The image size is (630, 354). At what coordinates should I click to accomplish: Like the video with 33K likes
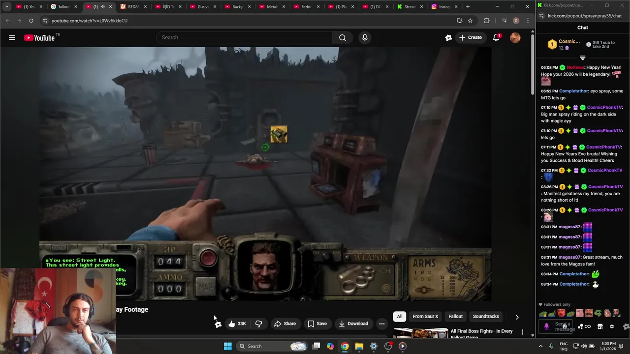(237, 324)
